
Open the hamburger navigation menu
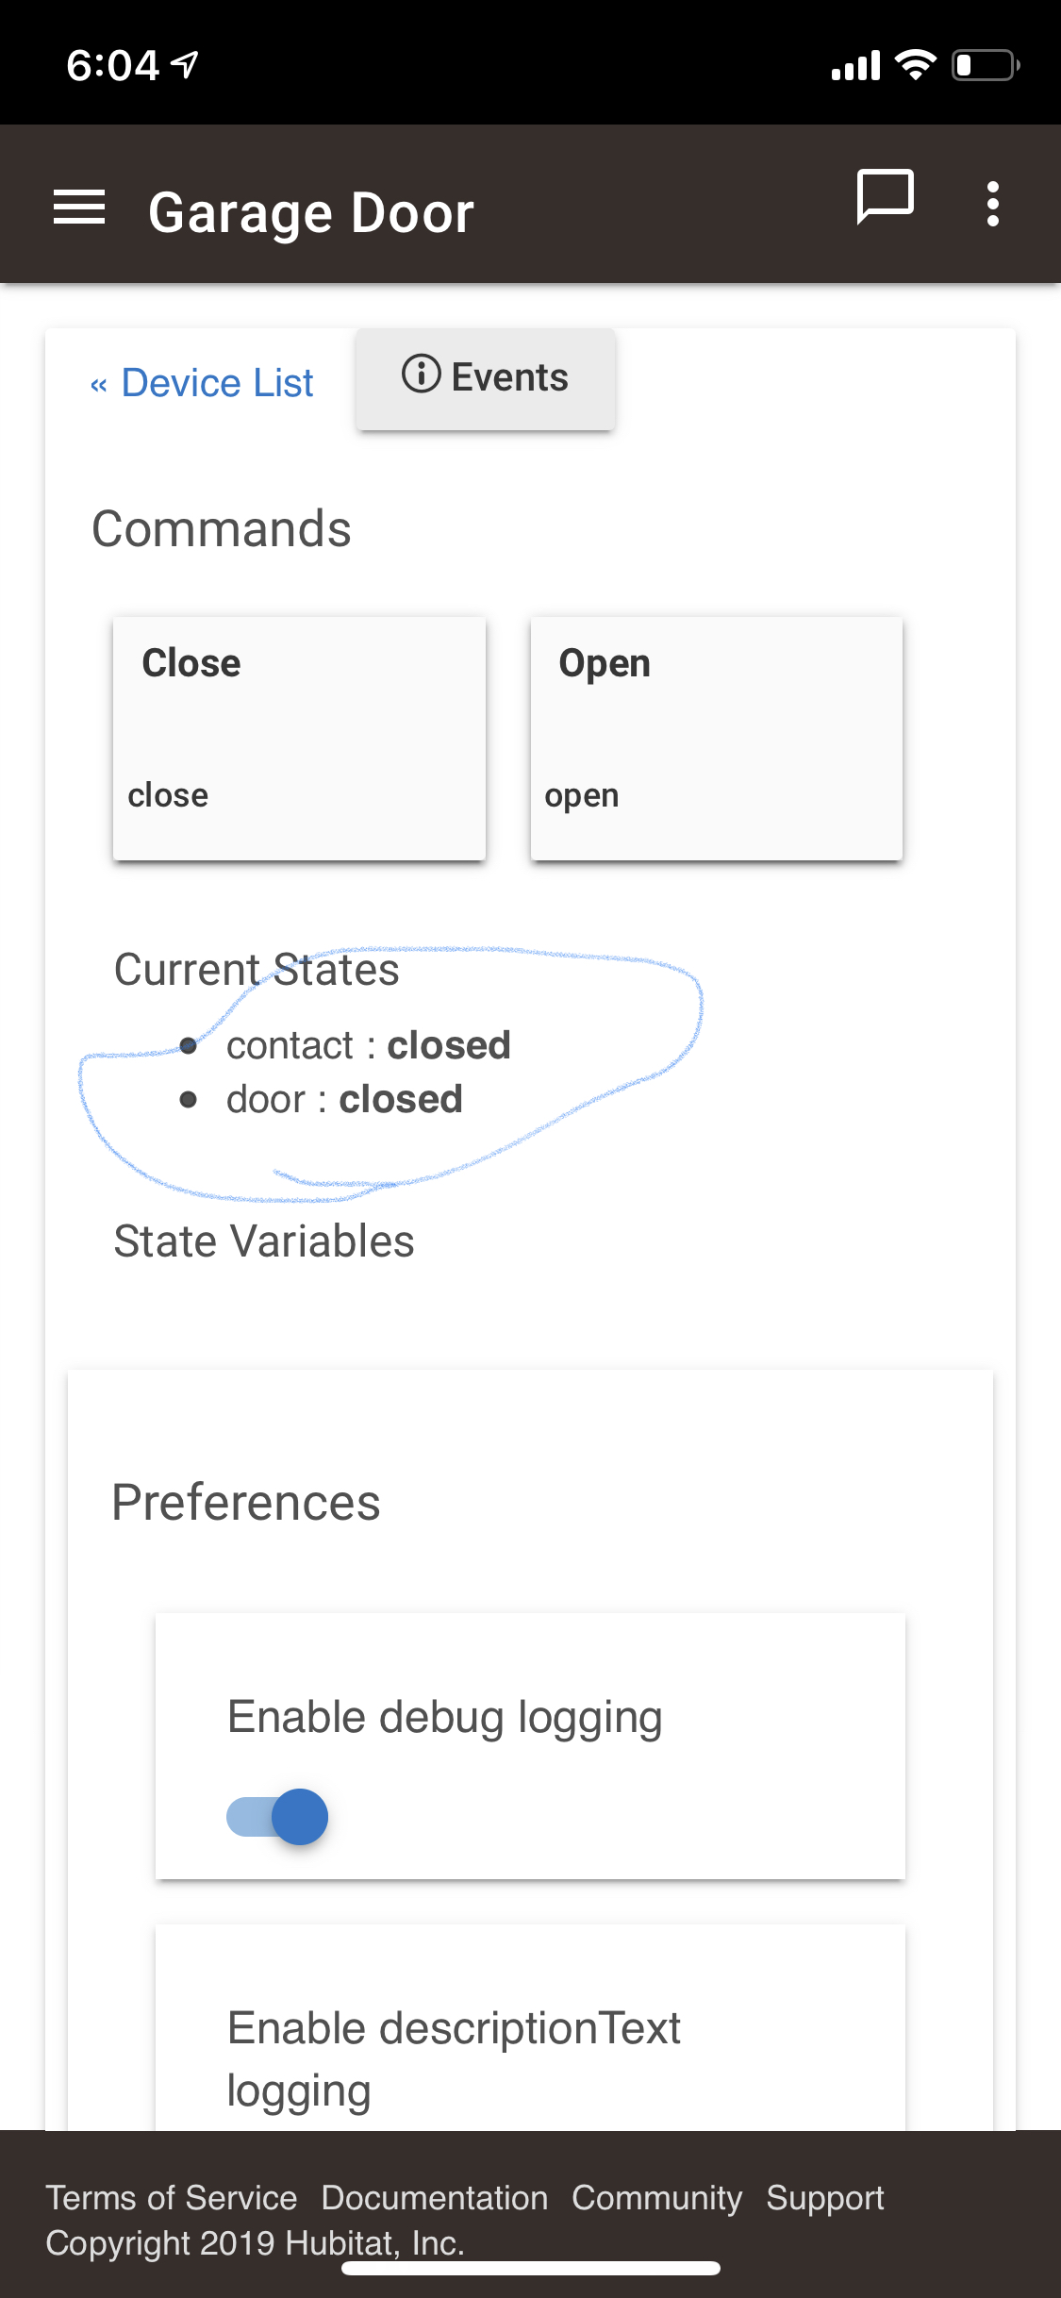[79, 208]
